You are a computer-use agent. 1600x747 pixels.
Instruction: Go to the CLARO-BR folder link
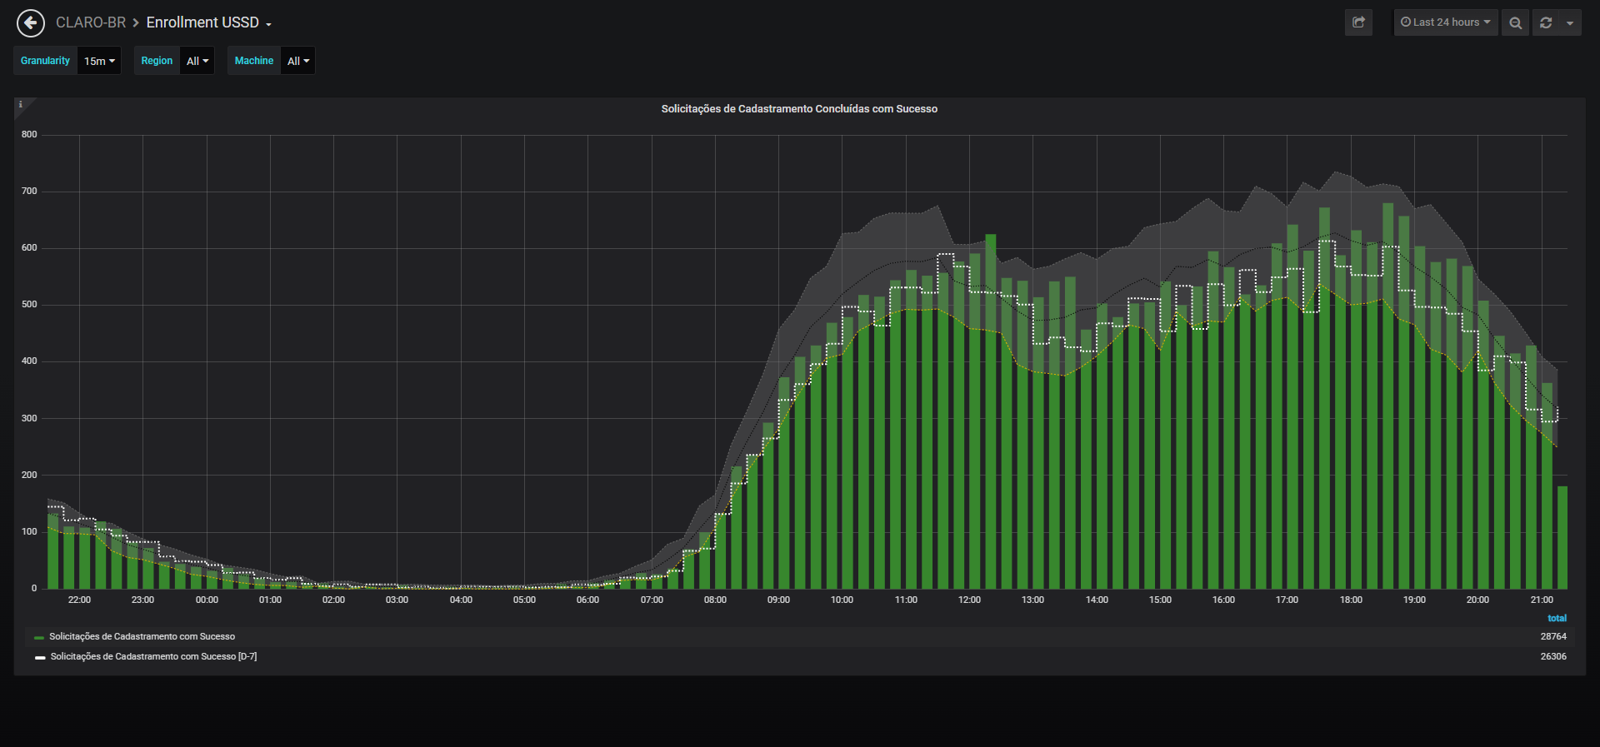click(x=91, y=22)
